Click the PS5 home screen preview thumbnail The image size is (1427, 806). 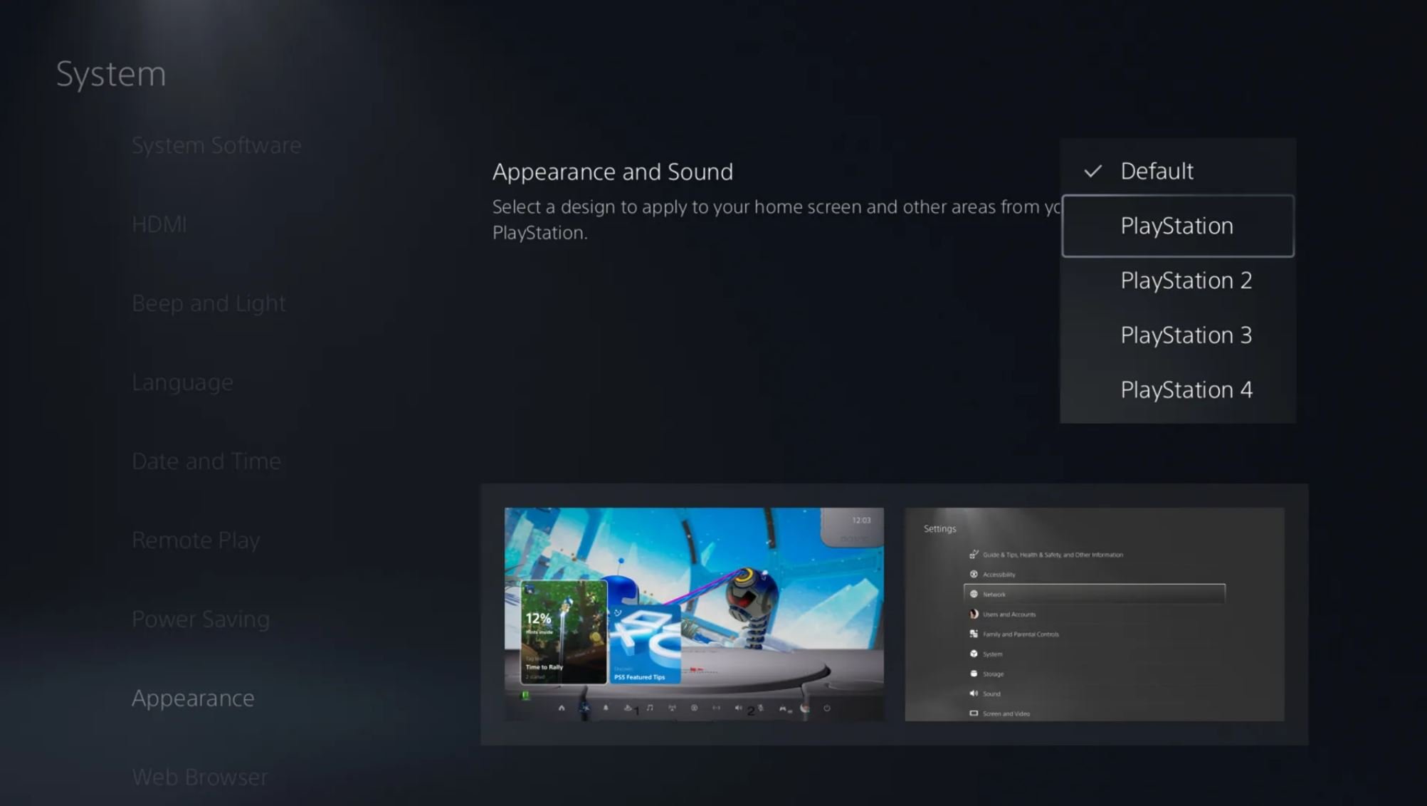694,612
